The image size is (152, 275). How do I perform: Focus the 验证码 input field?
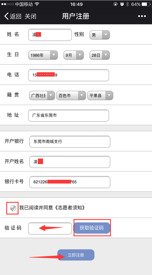[x=50, y=228]
